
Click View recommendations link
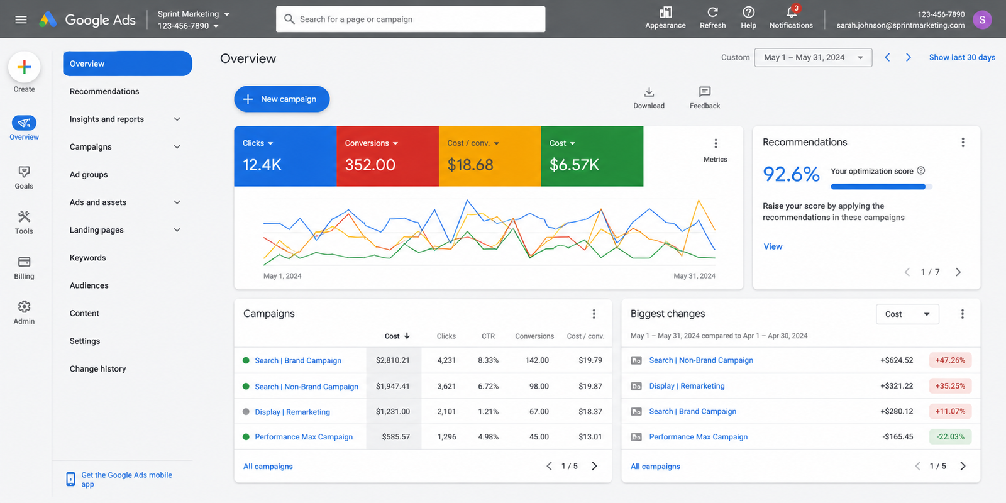[773, 246]
